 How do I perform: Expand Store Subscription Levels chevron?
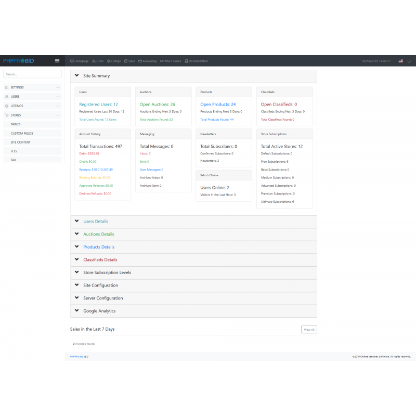76,272
